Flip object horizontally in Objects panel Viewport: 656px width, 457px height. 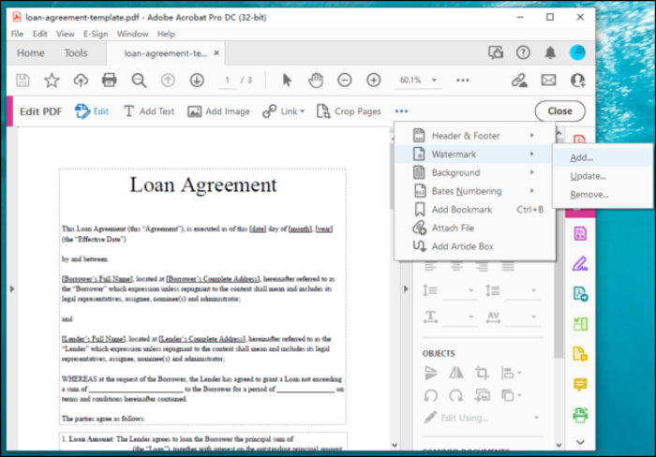pos(456,373)
